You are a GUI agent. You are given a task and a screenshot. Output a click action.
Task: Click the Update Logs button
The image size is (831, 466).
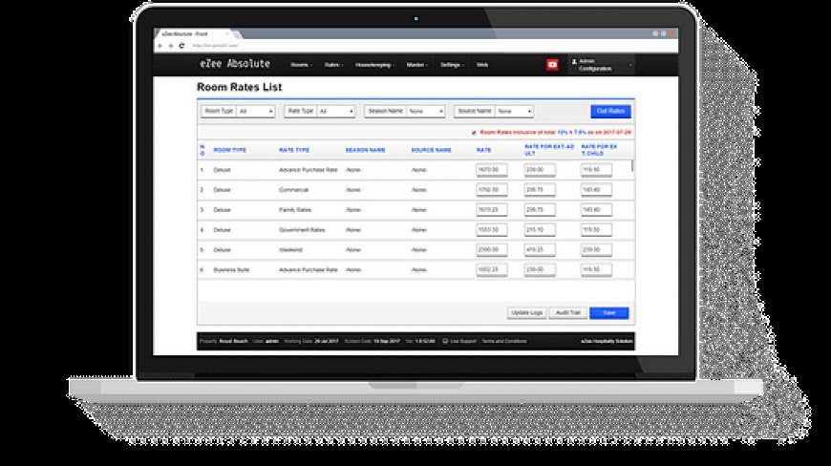click(x=526, y=313)
